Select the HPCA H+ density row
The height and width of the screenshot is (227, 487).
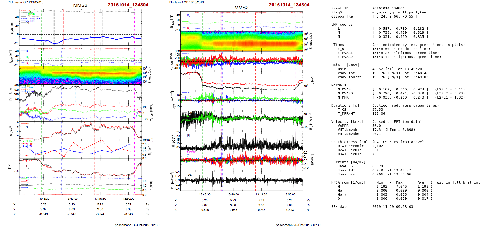pyautogui.click(x=385, y=187)
